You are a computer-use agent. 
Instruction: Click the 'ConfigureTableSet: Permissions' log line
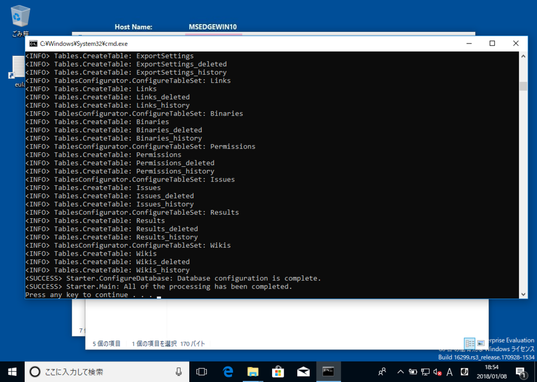tap(141, 146)
